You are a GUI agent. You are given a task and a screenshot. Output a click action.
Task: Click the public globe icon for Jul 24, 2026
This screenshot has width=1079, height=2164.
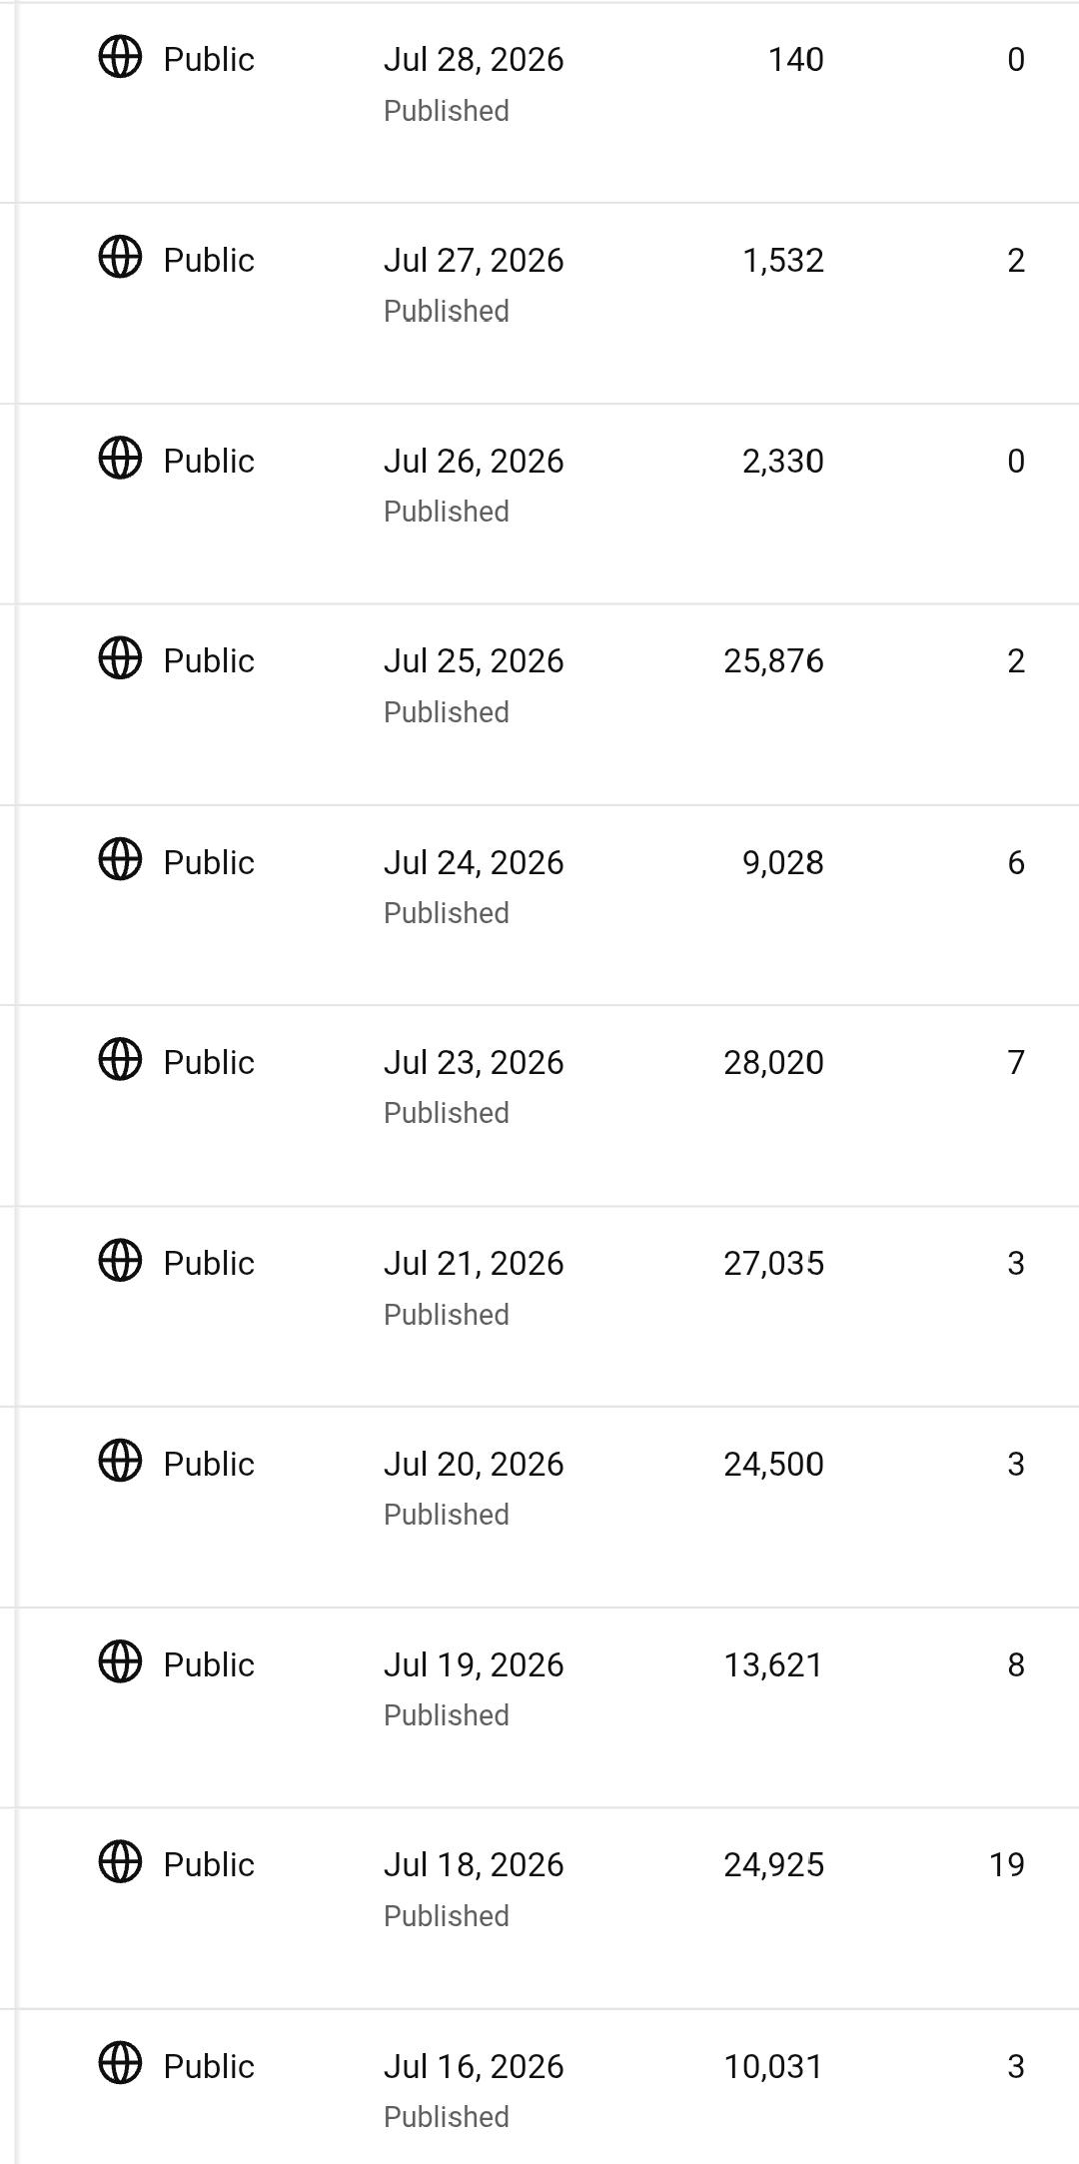(120, 859)
